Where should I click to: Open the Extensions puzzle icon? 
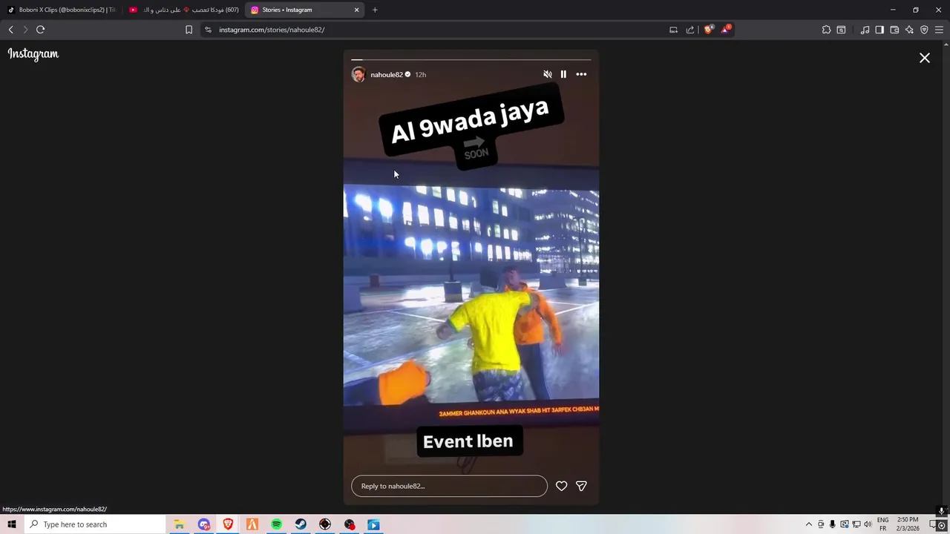tap(826, 30)
